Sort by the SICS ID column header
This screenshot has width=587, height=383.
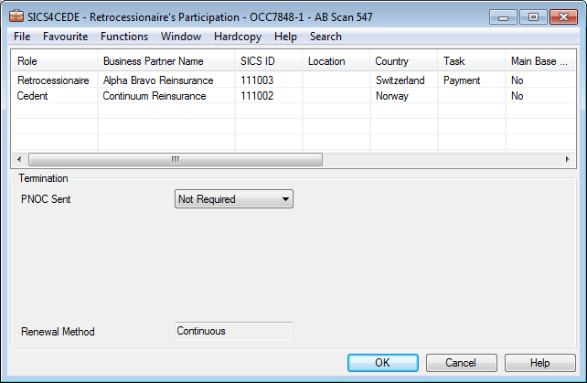pos(269,61)
